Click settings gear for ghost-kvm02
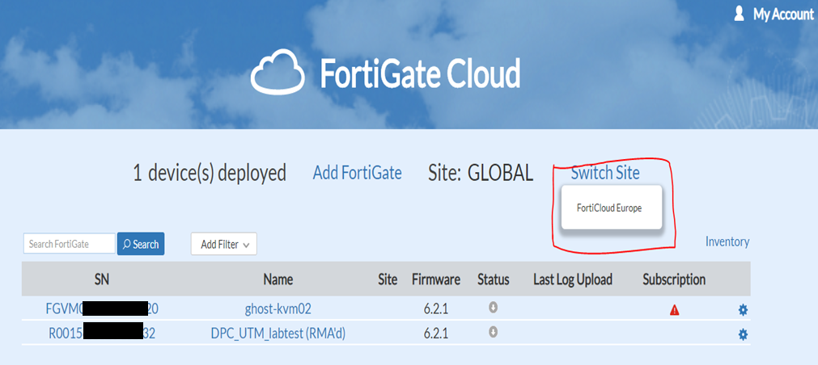This screenshot has width=818, height=365. point(743,310)
